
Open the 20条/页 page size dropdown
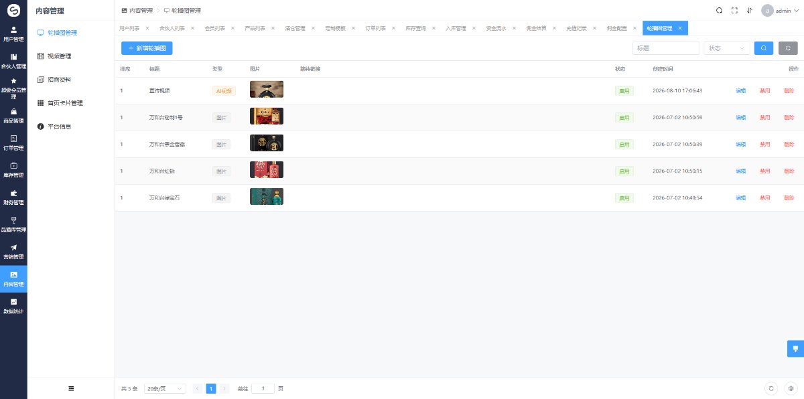[165, 388]
